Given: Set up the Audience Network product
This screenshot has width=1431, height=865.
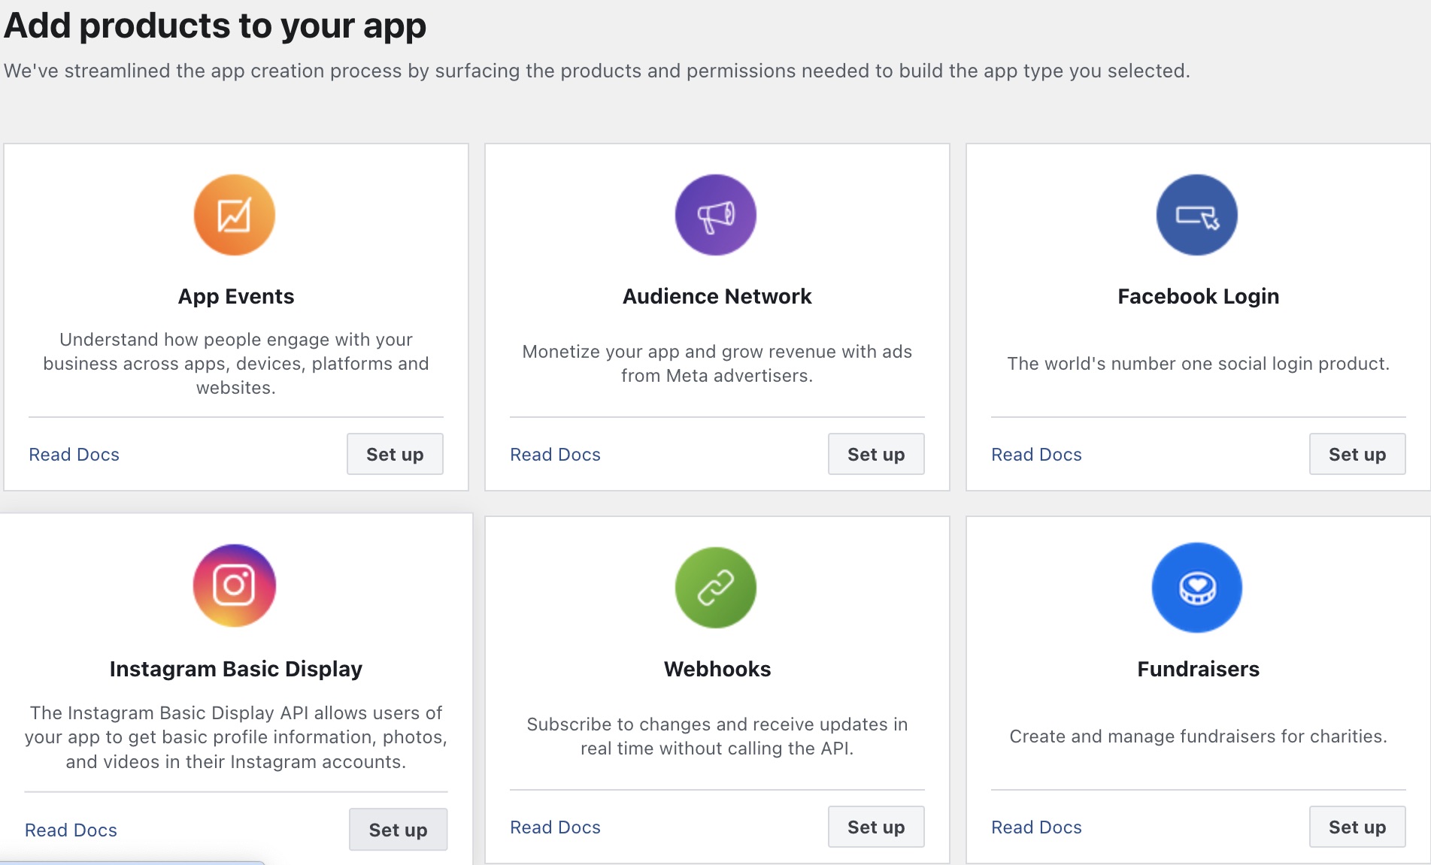Looking at the screenshot, I should point(876,454).
